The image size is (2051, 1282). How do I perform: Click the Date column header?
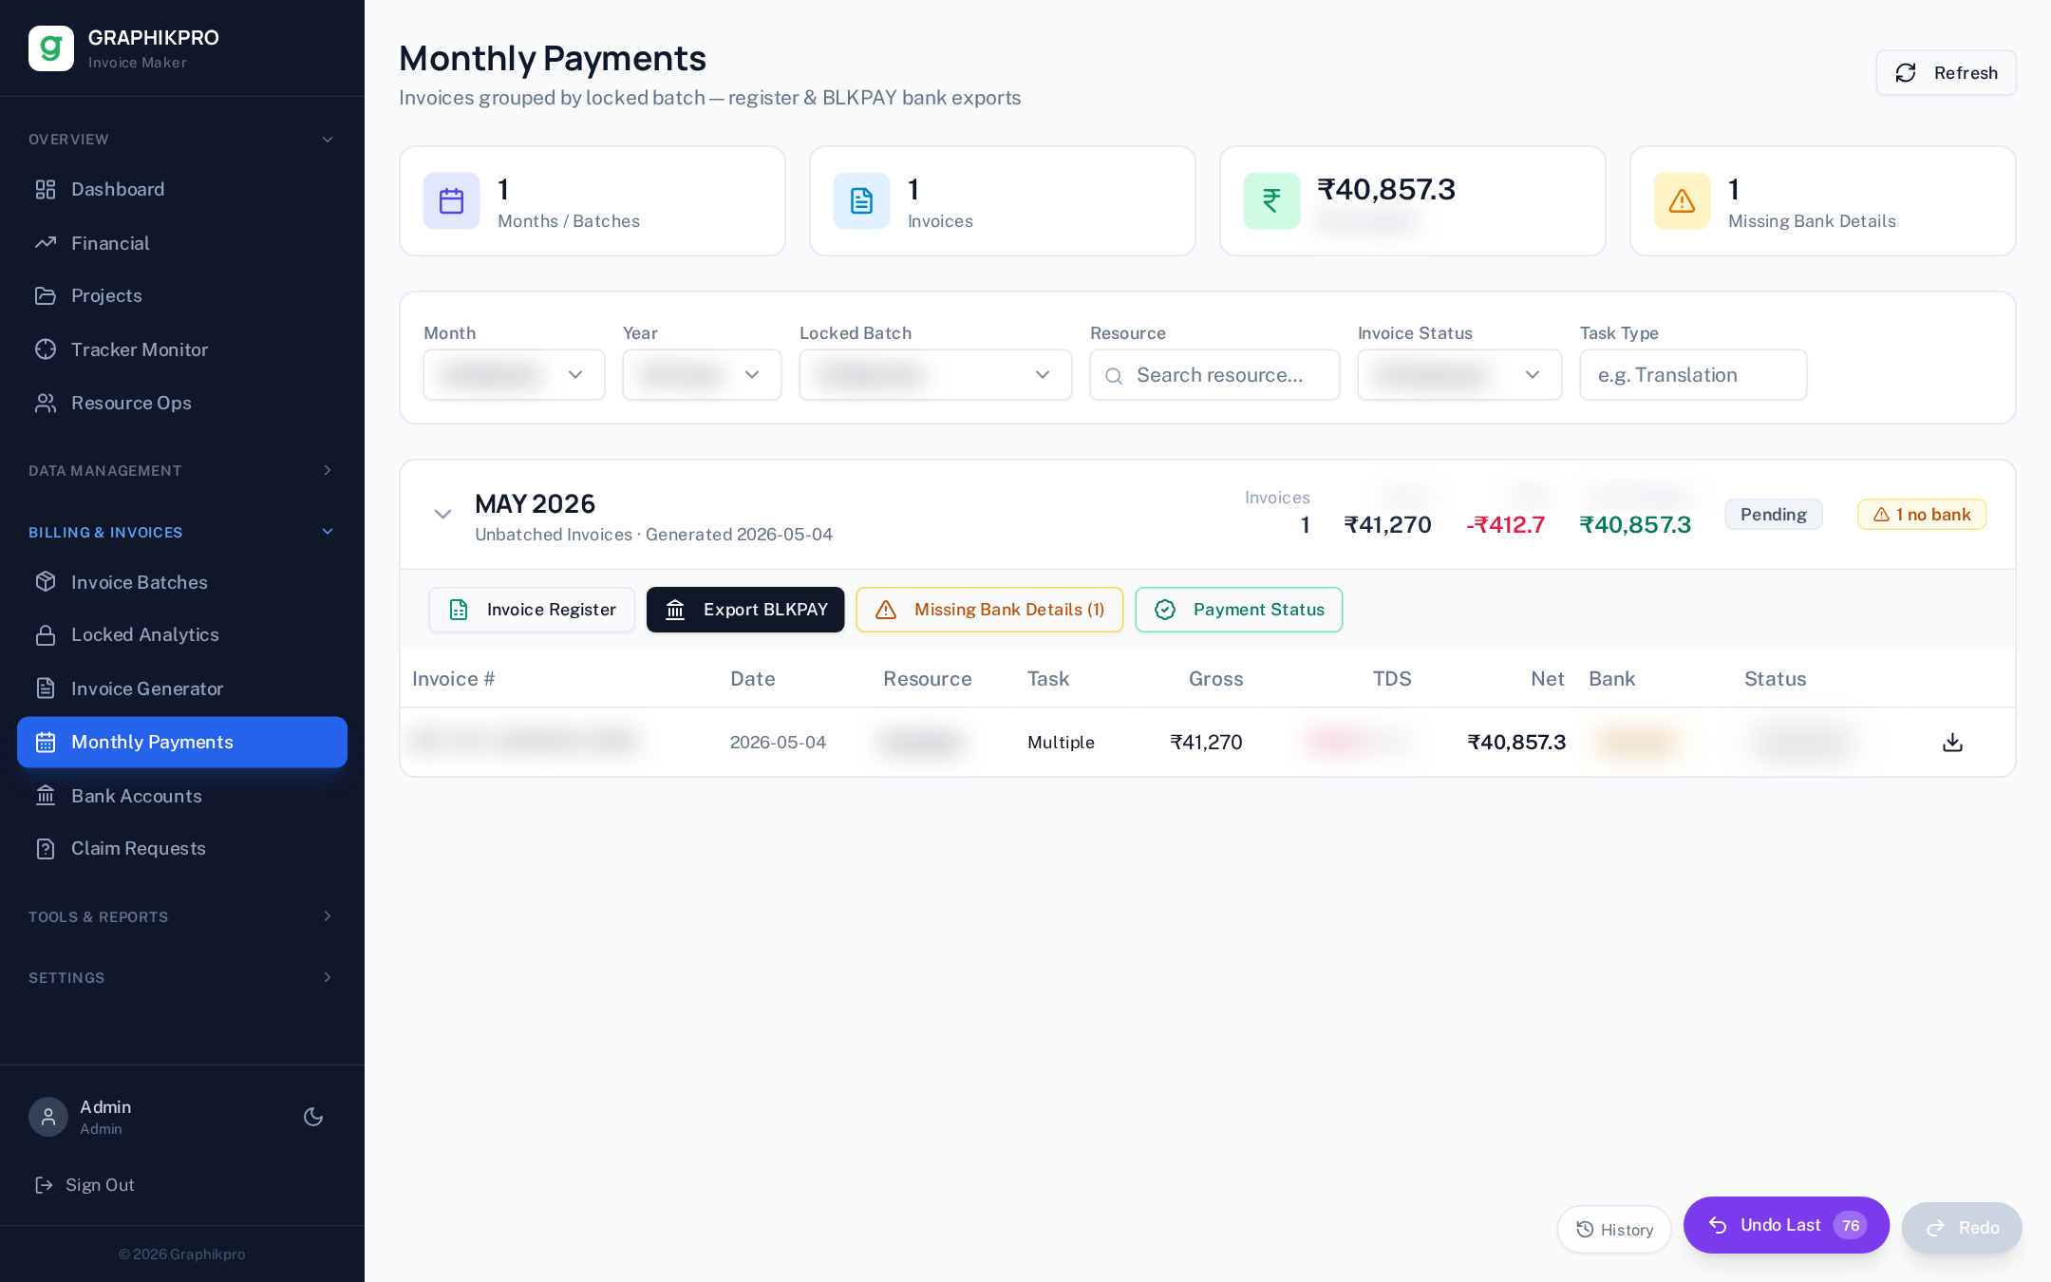[x=752, y=678]
